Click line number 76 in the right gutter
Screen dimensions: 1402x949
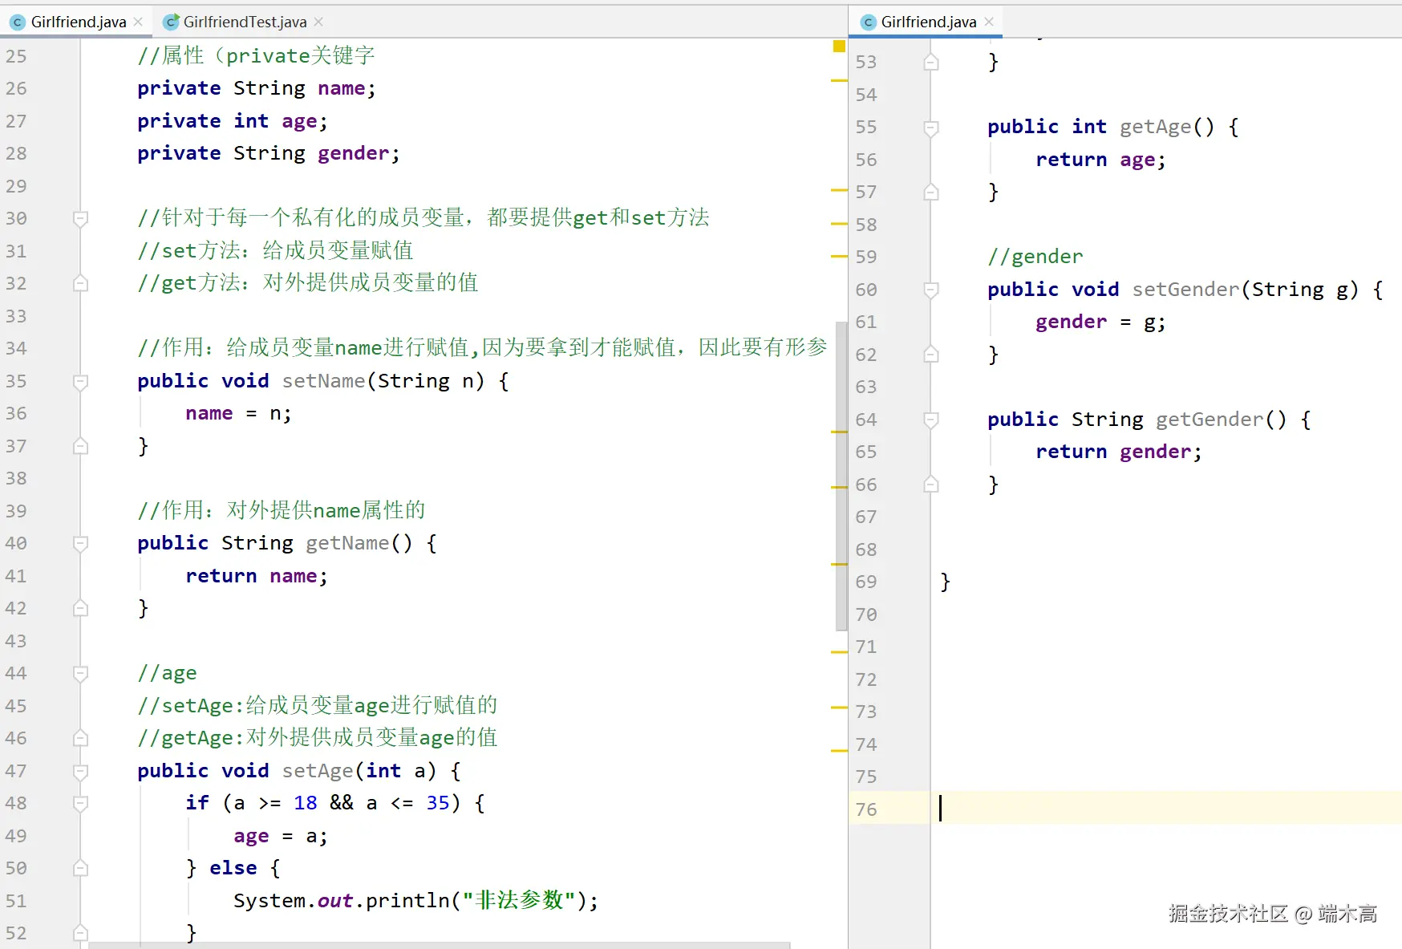pyautogui.click(x=866, y=809)
